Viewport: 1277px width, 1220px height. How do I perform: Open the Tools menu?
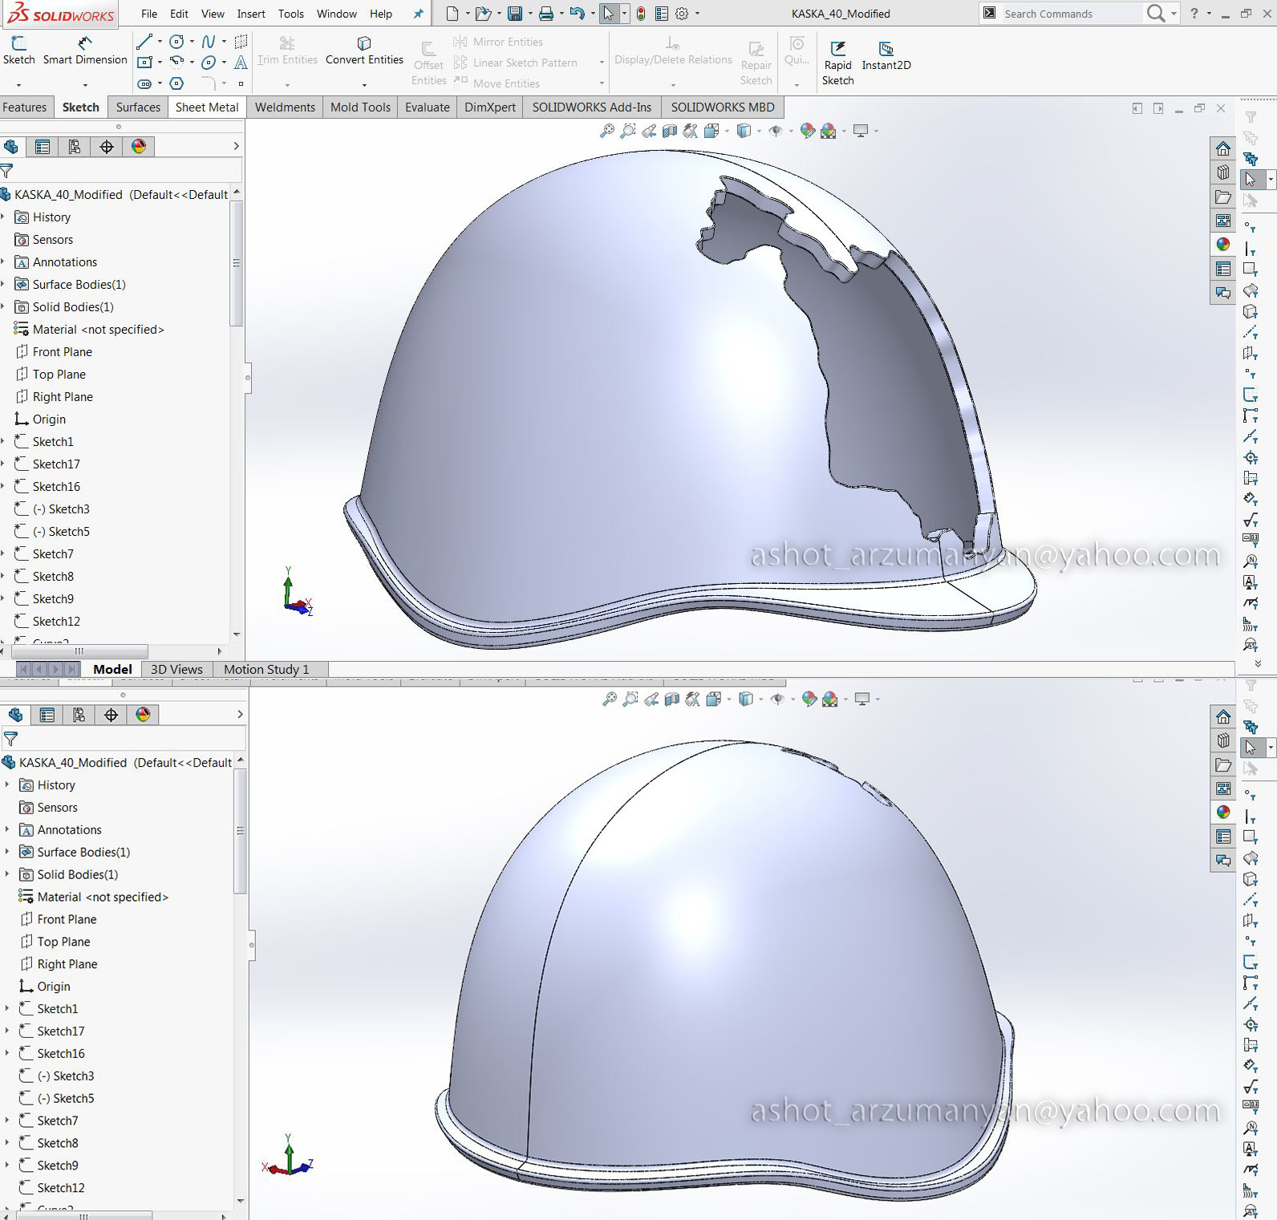291,14
